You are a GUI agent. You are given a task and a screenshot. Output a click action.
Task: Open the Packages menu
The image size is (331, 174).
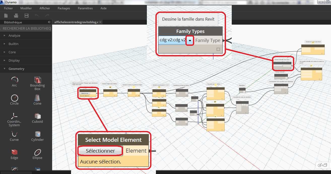coord(64,8)
